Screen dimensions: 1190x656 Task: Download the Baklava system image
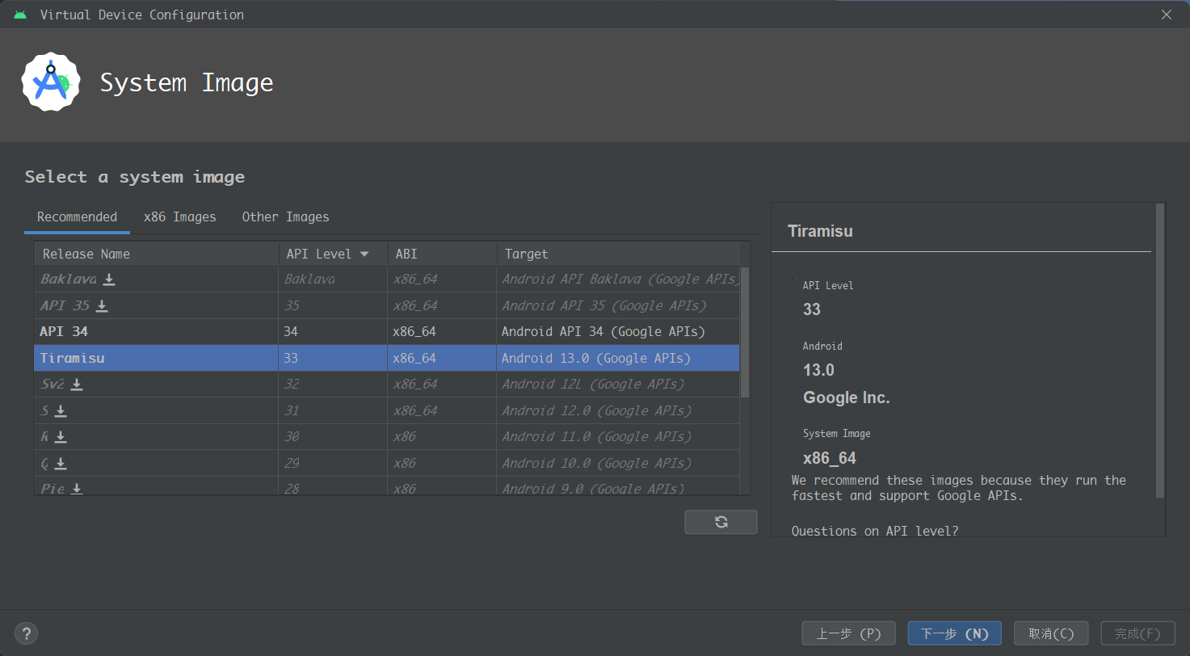(109, 280)
